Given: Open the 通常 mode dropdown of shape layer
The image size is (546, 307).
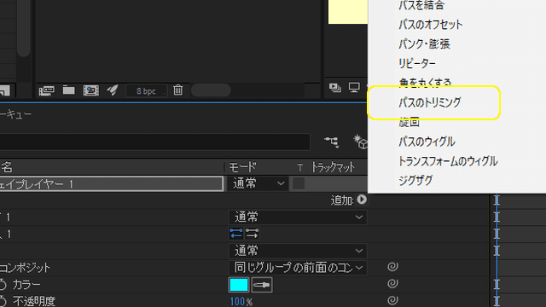Looking at the screenshot, I should (x=258, y=183).
